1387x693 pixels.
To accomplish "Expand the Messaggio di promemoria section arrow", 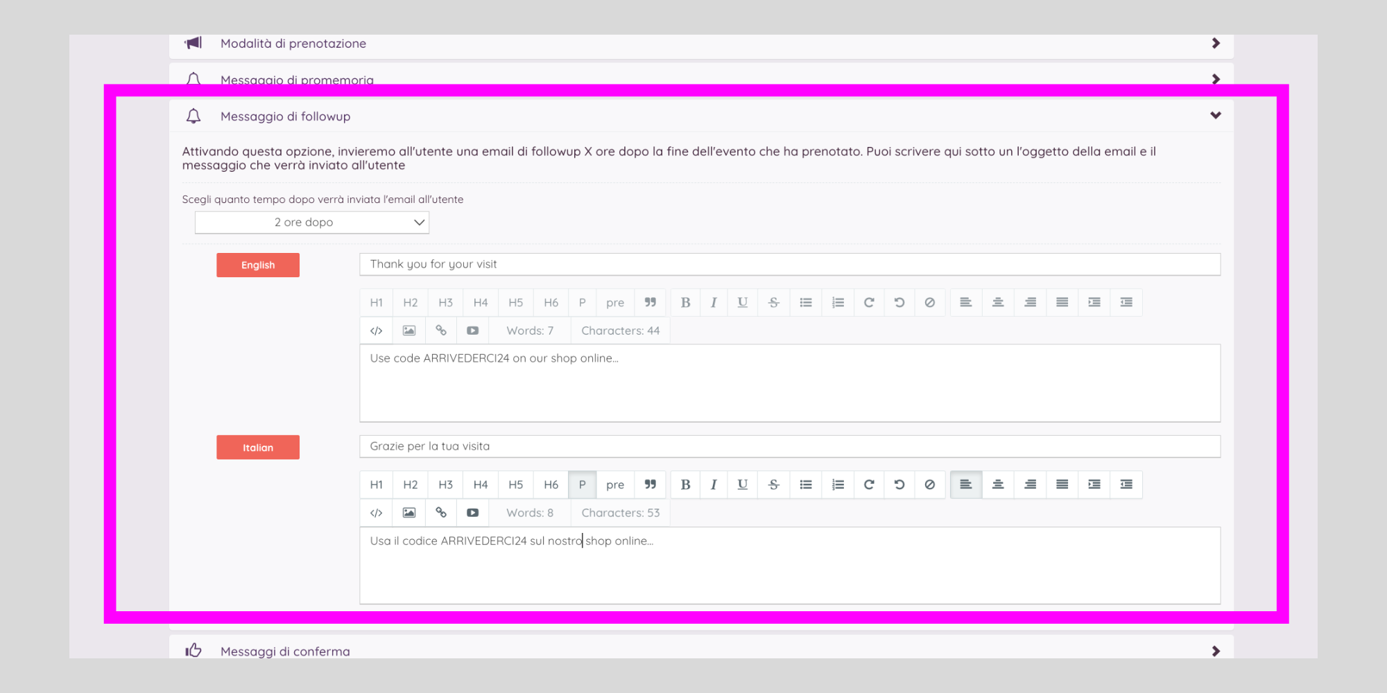I will pos(1216,79).
